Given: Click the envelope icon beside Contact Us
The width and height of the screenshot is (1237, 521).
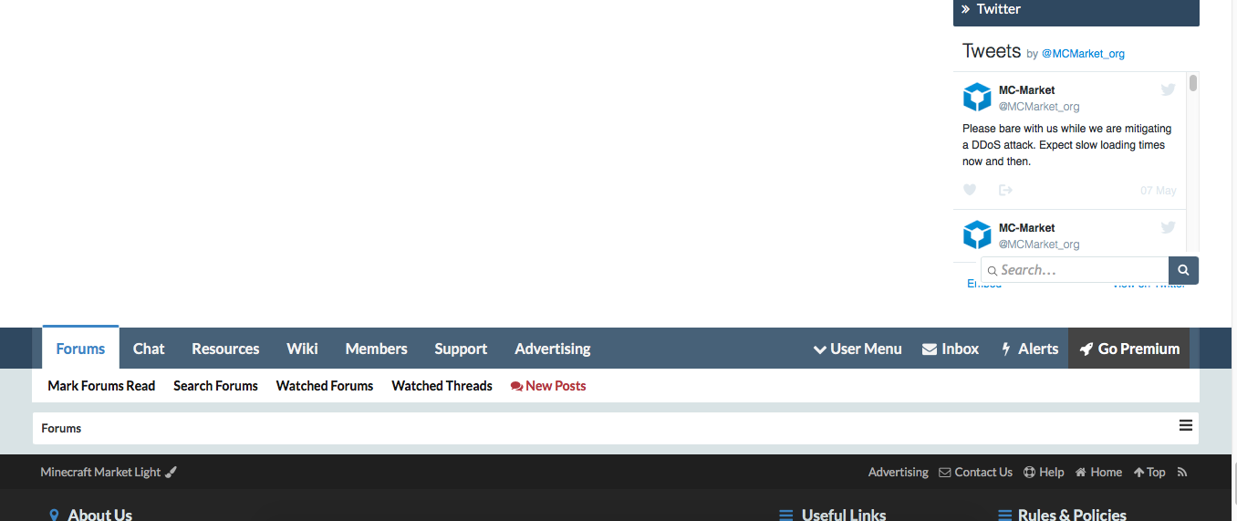Looking at the screenshot, I should tap(945, 472).
